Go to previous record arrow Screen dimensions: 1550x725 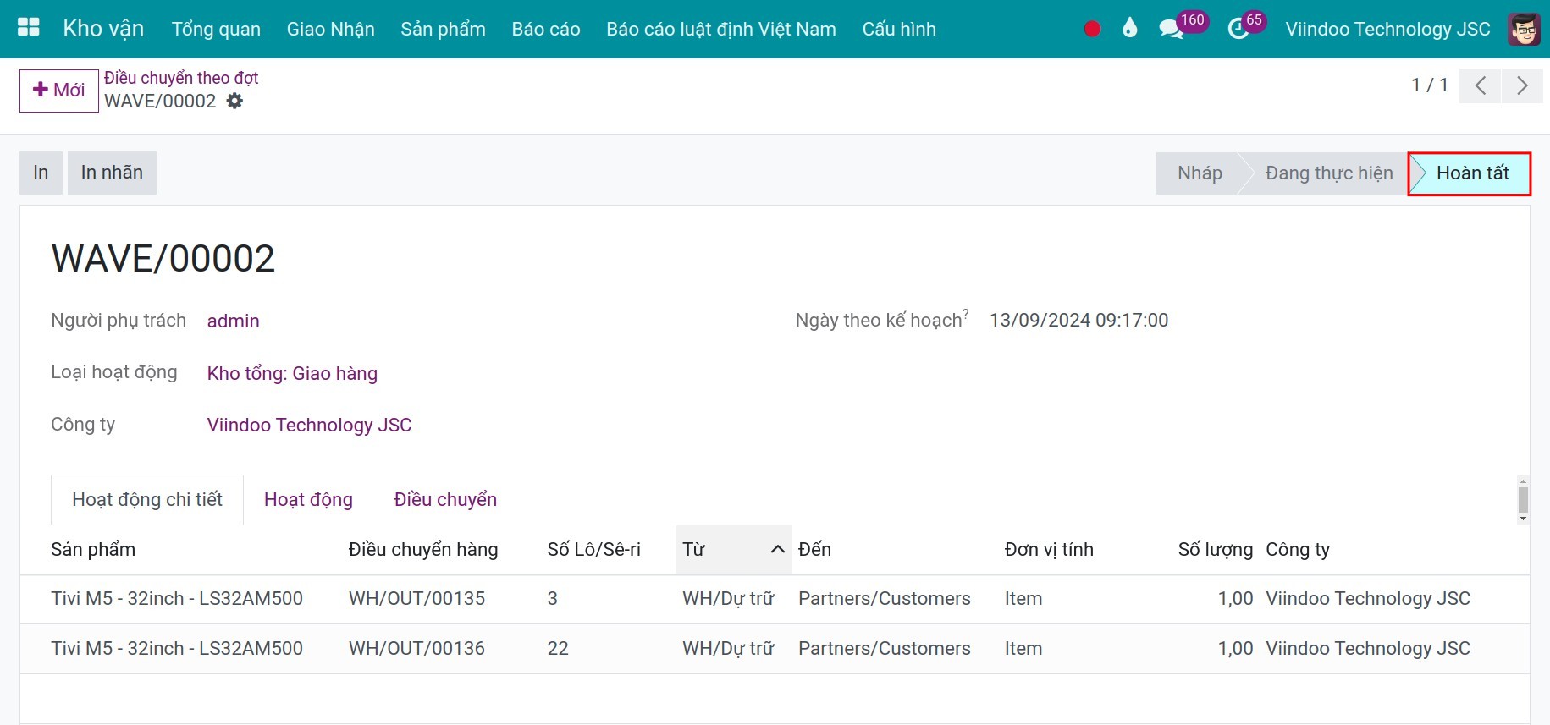click(x=1480, y=85)
